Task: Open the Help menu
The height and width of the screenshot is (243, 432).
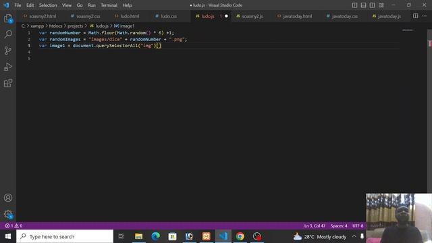Action: 127,5
